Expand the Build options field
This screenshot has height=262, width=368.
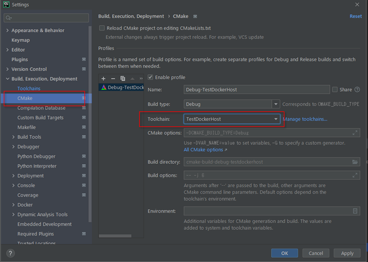click(x=355, y=175)
